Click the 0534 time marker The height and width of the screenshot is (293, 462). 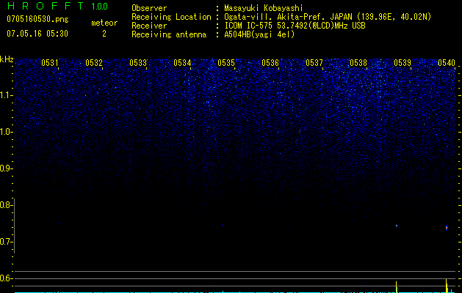(182, 62)
